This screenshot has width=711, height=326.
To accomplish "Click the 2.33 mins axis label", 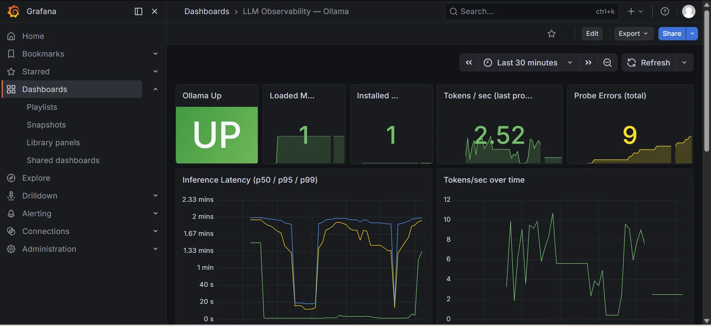I will coord(198,200).
